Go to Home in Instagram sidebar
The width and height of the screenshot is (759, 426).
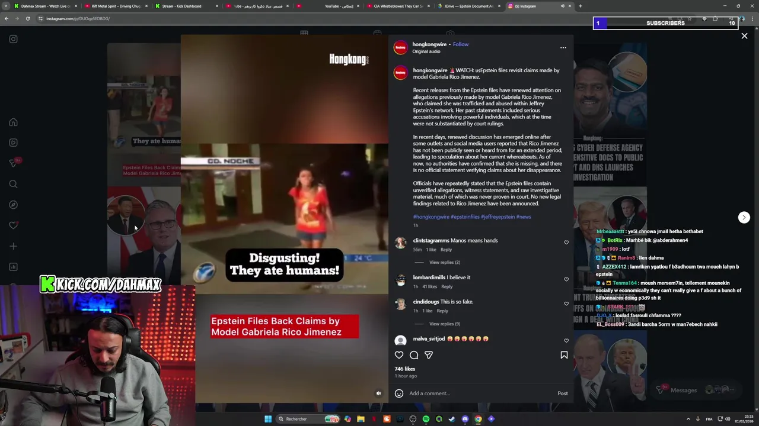pyautogui.click(x=13, y=122)
